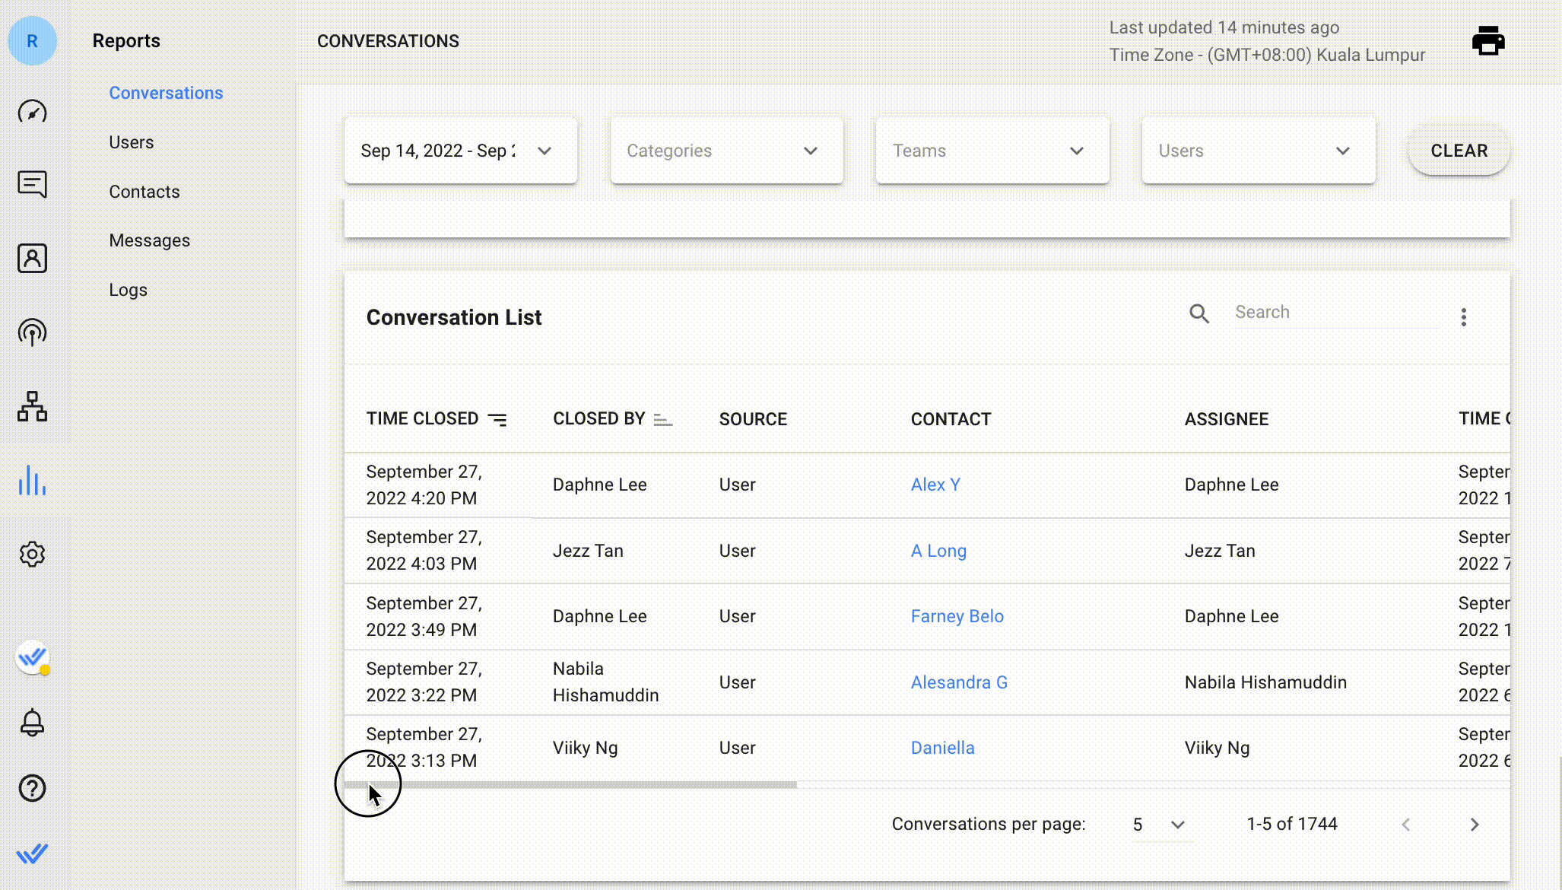
Task: Open the Conversations tab in sidebar
Action: (165, 92)
